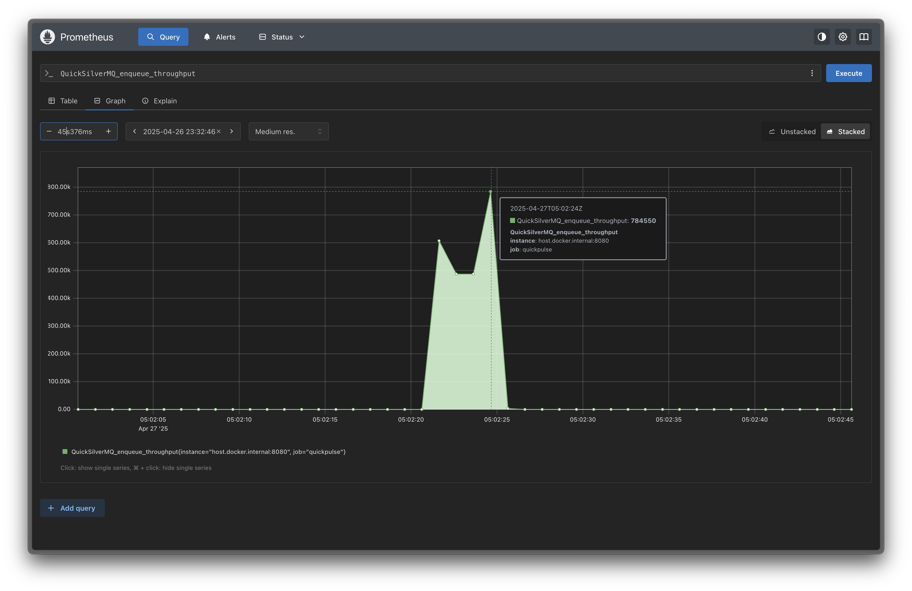
Task: Open the Medium res. resolution dropdown
Action: point(288,131)
